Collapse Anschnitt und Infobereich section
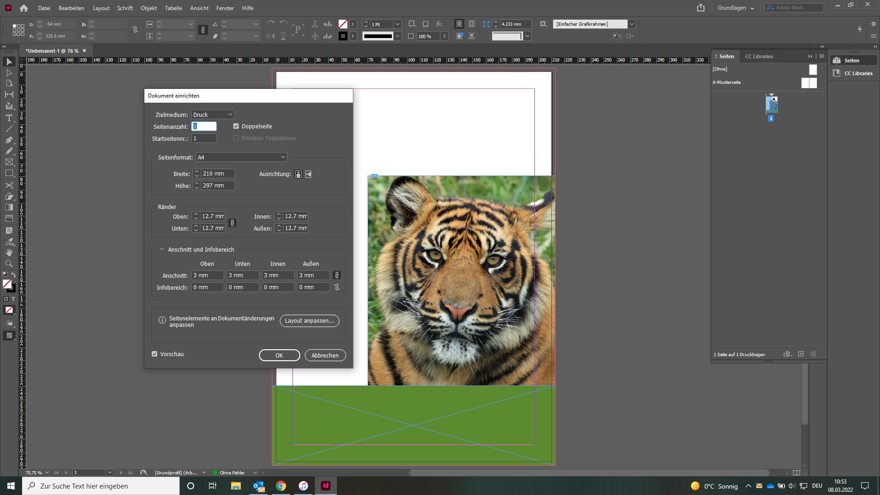880x495 pixels. coord(162,250)
